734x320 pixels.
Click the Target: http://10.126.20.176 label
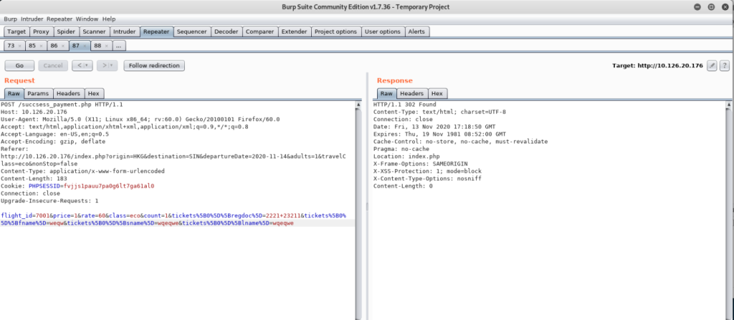pyautogui.click(x=657, y=65)
